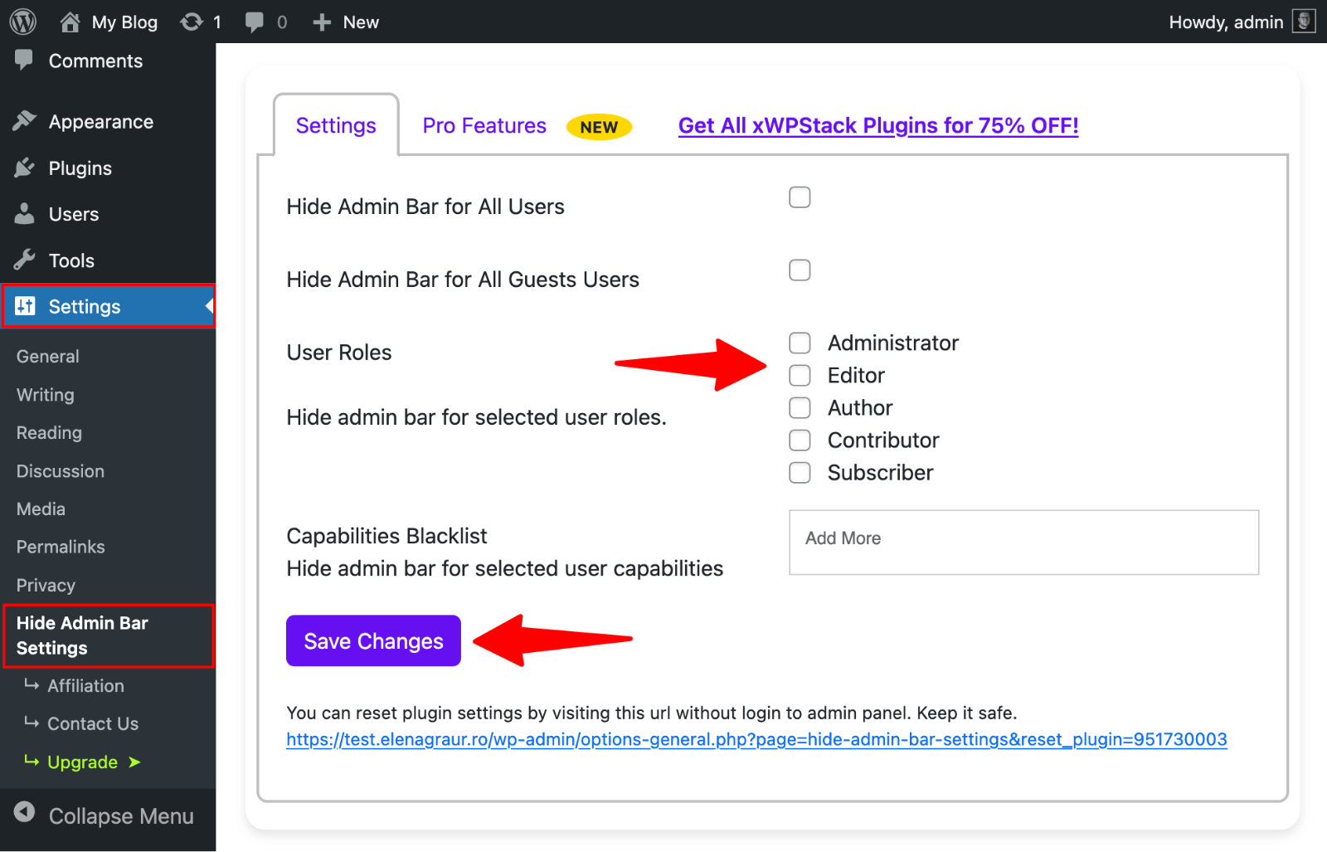The image size is (1327, 852).
Task: Select the Appearance paintbrush icon
Action: (25, 121)
